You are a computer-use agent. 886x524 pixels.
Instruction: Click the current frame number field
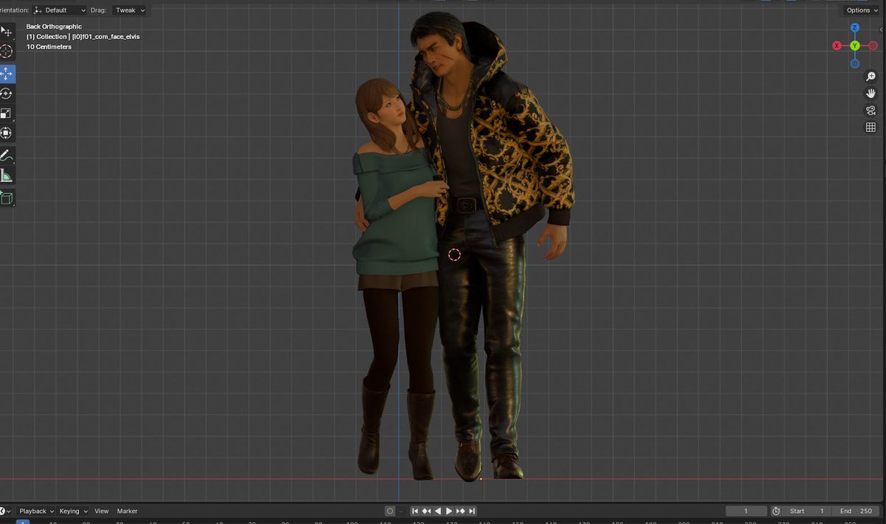tap(746, 511)
